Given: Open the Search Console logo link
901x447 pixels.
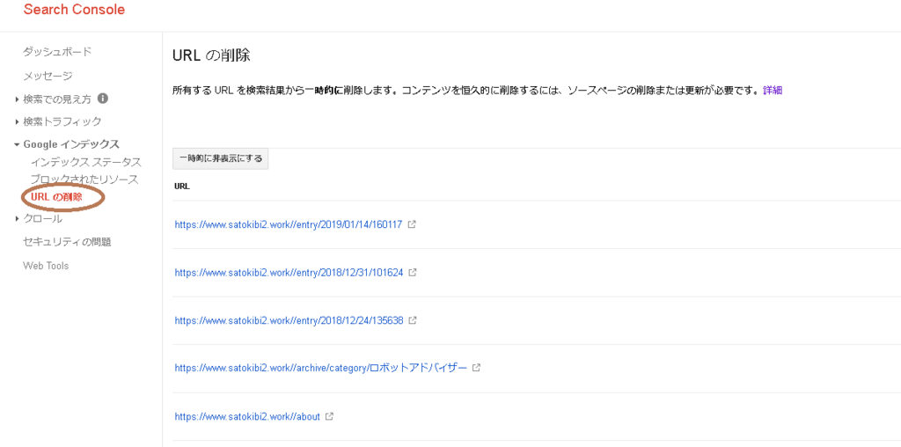Looking at the screenshot, I should pos(74,10).
